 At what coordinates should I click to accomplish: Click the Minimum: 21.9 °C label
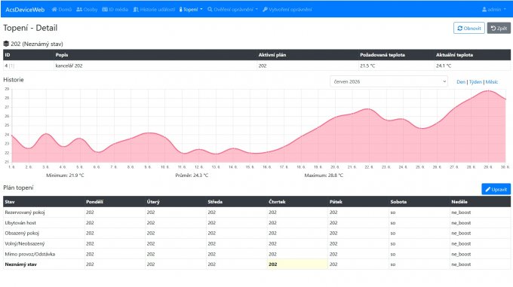click(65, 176)
